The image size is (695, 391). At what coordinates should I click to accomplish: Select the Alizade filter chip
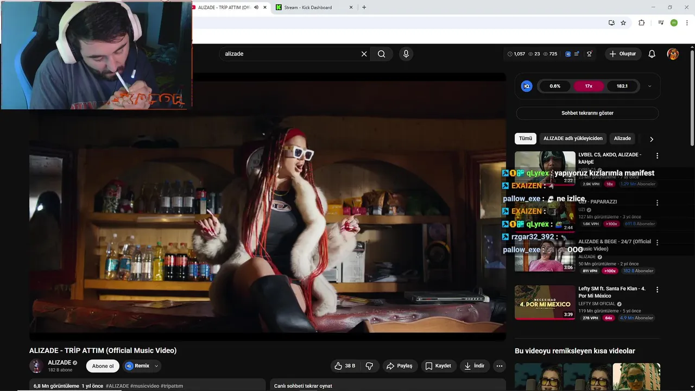pyautogui.click(x=622, y=138)
